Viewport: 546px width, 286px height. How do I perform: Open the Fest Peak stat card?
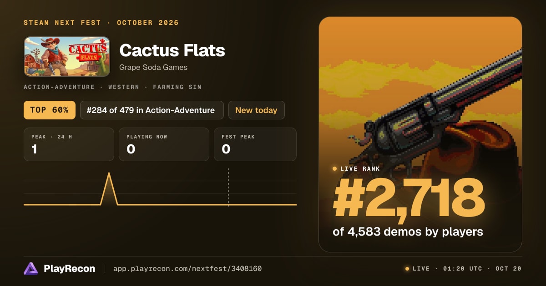click(255, 144)
